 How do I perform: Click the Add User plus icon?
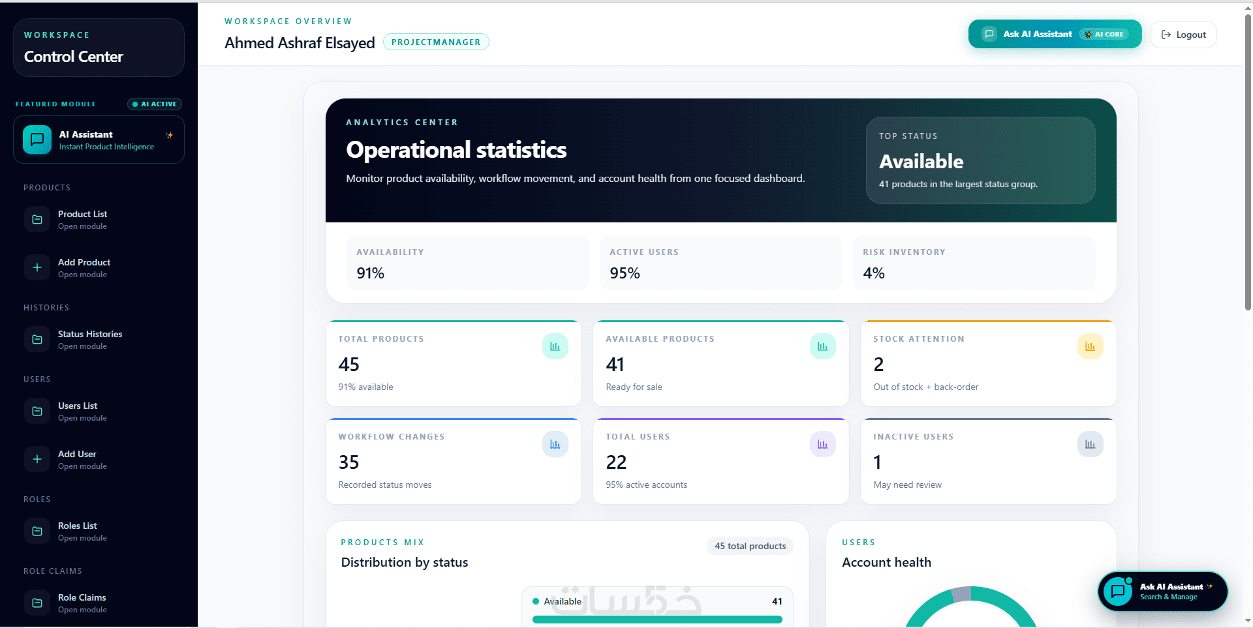pyautogui.click(x=37, y=460)
